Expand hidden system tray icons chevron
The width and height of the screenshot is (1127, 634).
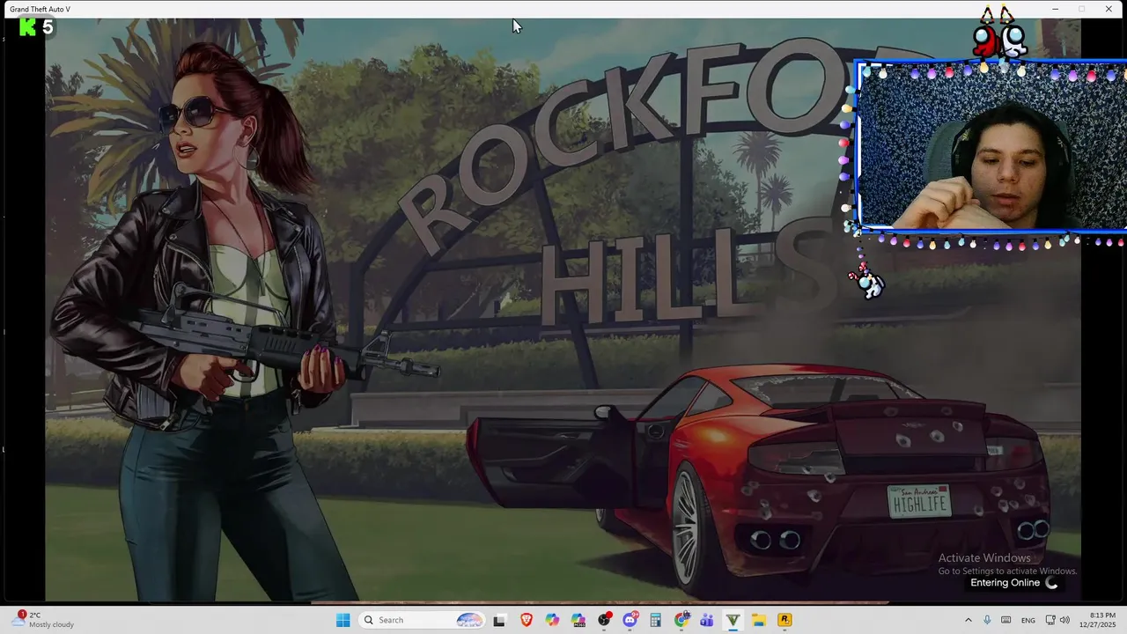coord(969,620)
